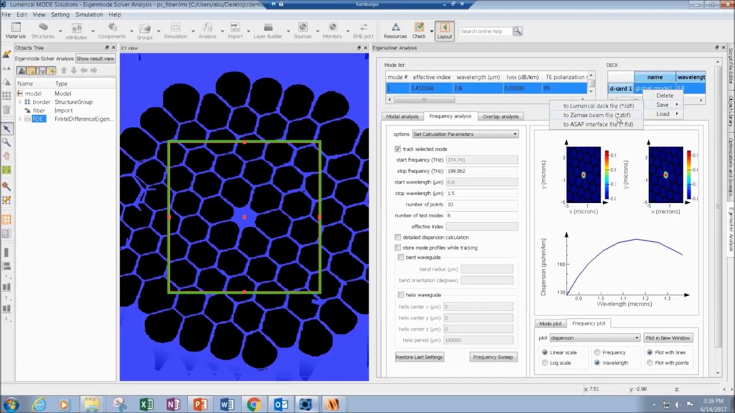Open the Setting menu
Screen dimensions: 735x413
click(x=60, y=14)
